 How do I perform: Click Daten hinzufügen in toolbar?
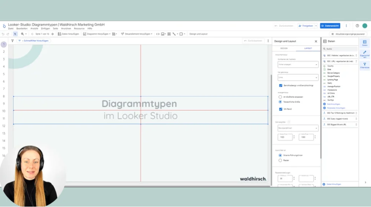(x=68, y=34)
